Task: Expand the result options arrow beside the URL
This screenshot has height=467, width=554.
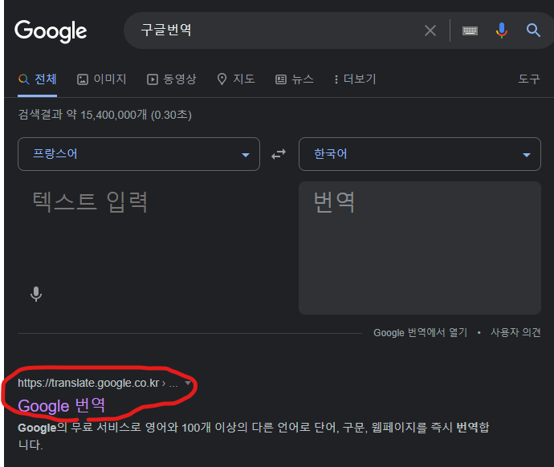Action: point(188,383)
